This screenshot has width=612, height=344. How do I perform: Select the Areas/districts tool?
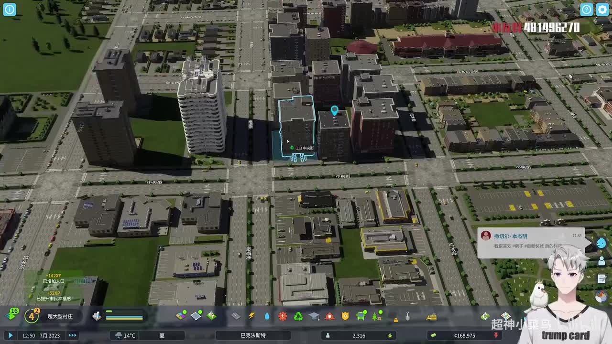[197, 316]
